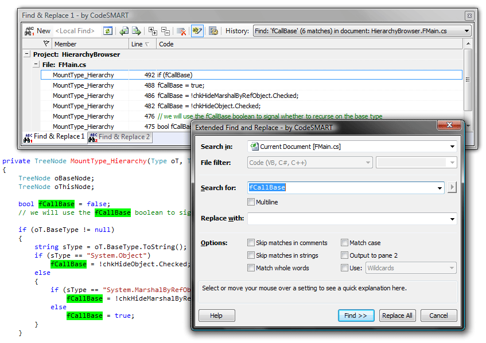Enable the Use: checkbox
486x343 pixels.
[344, 267]
